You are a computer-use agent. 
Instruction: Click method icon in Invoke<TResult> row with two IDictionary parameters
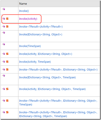tap(4, 112)
